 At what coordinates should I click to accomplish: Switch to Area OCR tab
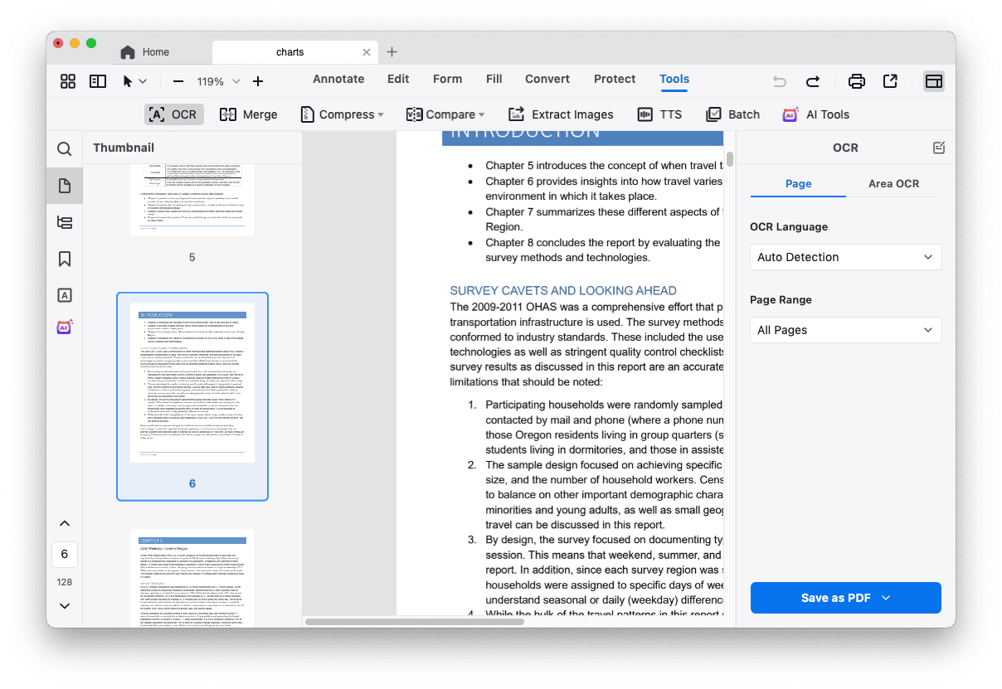893,183
